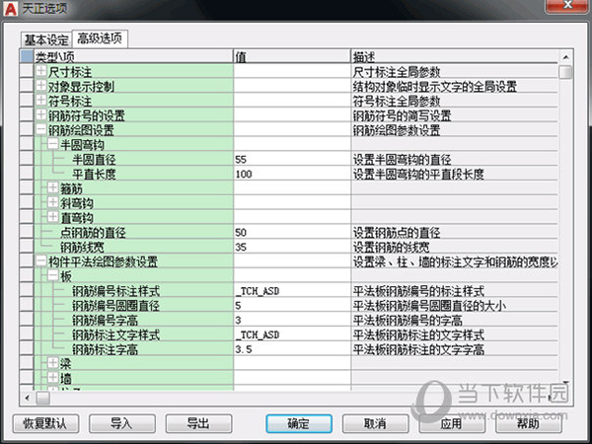Viewport: 592px width, 444px height.
Task: Expand the 直弯钩 node
Action: click(x=53, y=217)
